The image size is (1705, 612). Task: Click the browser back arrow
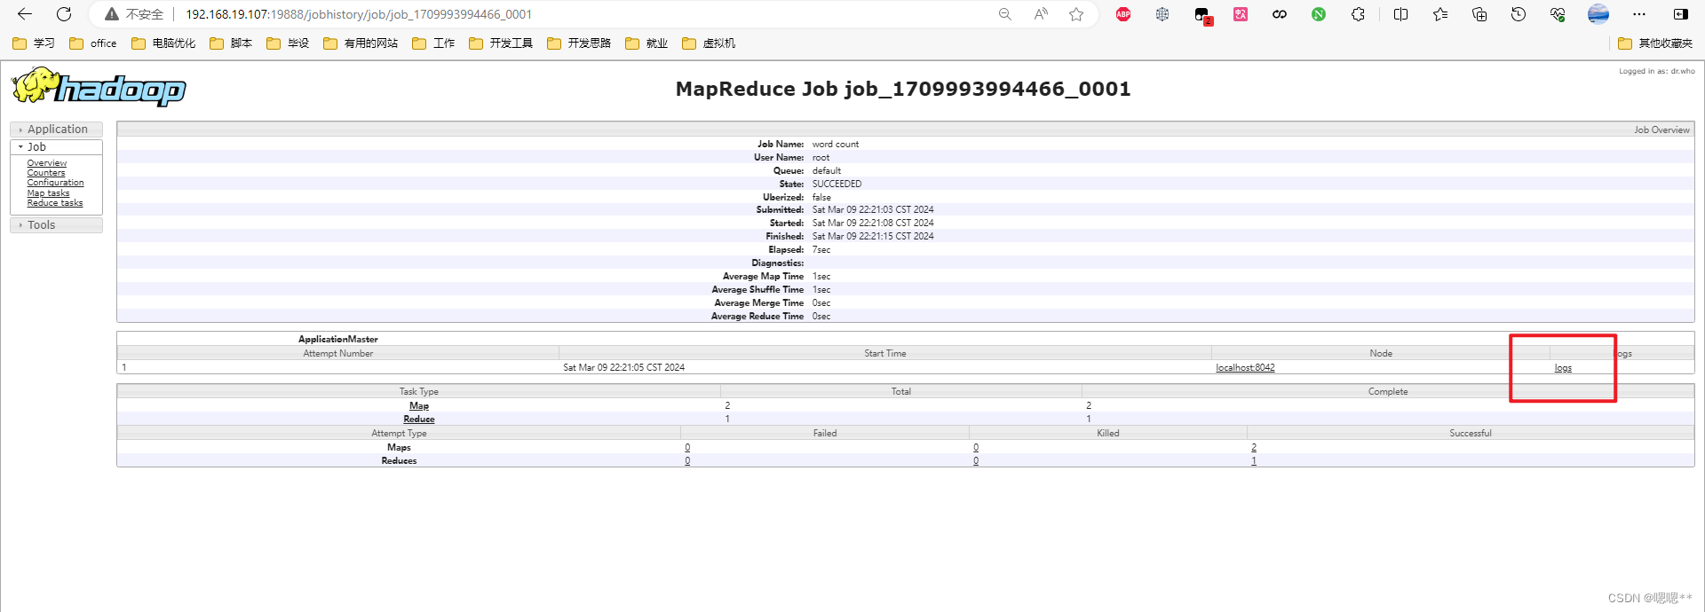[25, 14]
